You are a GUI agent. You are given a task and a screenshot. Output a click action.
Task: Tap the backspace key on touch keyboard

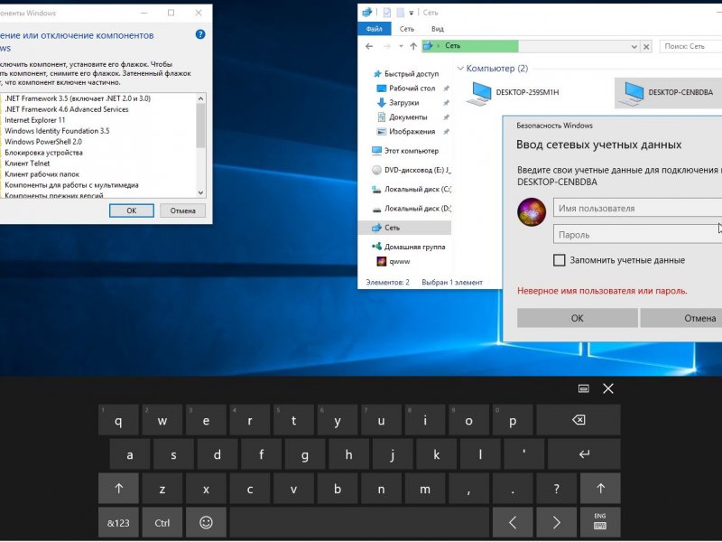pos(579,420)
